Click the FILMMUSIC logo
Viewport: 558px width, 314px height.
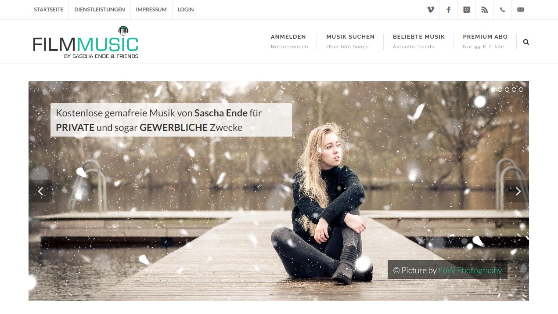pyautogui.click(x=86, y=43)
